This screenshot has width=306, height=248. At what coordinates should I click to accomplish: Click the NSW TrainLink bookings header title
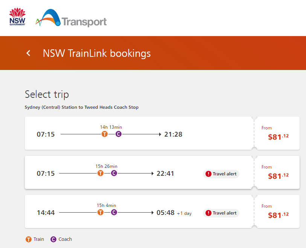[97, 53]
